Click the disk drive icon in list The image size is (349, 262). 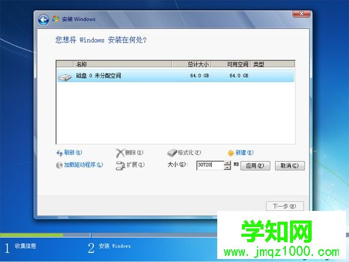point(65,77)
